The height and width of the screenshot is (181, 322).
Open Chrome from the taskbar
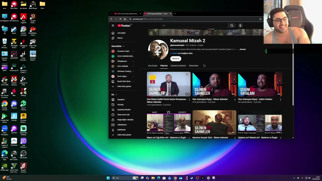tap(175, 178)
